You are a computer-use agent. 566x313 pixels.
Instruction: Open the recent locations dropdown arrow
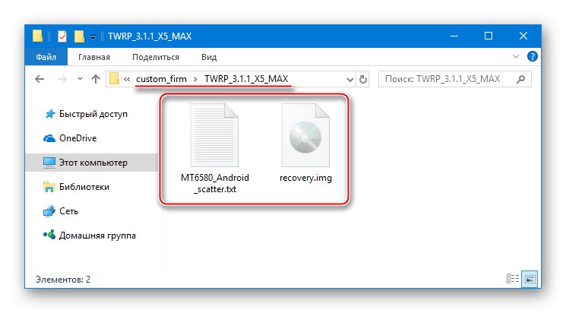[x=80, y=79]
